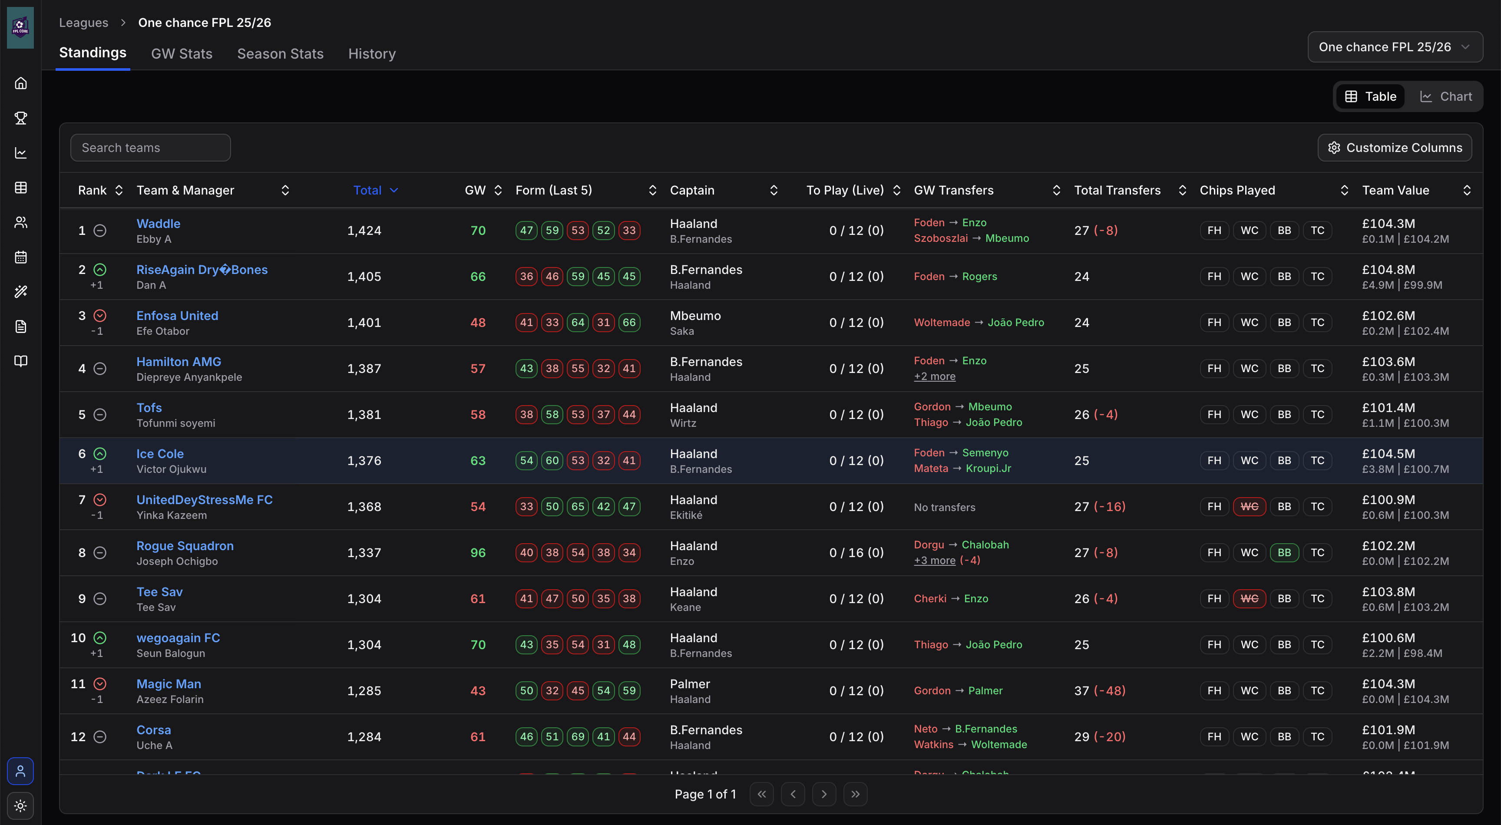Click the table grid icon in sidebar
The image size is (1501, 825).
point(21,187)
